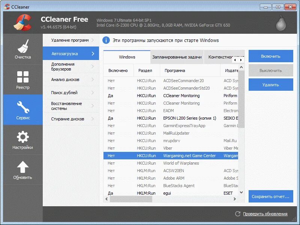Click the CCleaner title bar icon
The image size is (300, 225).
coord(7,7)
